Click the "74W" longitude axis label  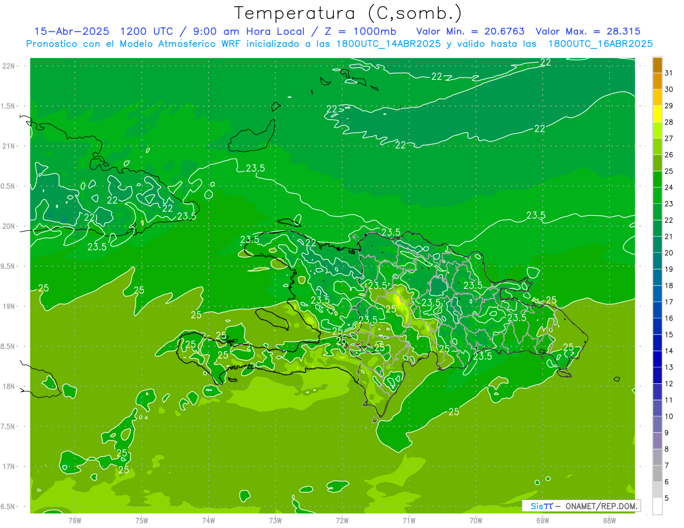pos(209,519)
